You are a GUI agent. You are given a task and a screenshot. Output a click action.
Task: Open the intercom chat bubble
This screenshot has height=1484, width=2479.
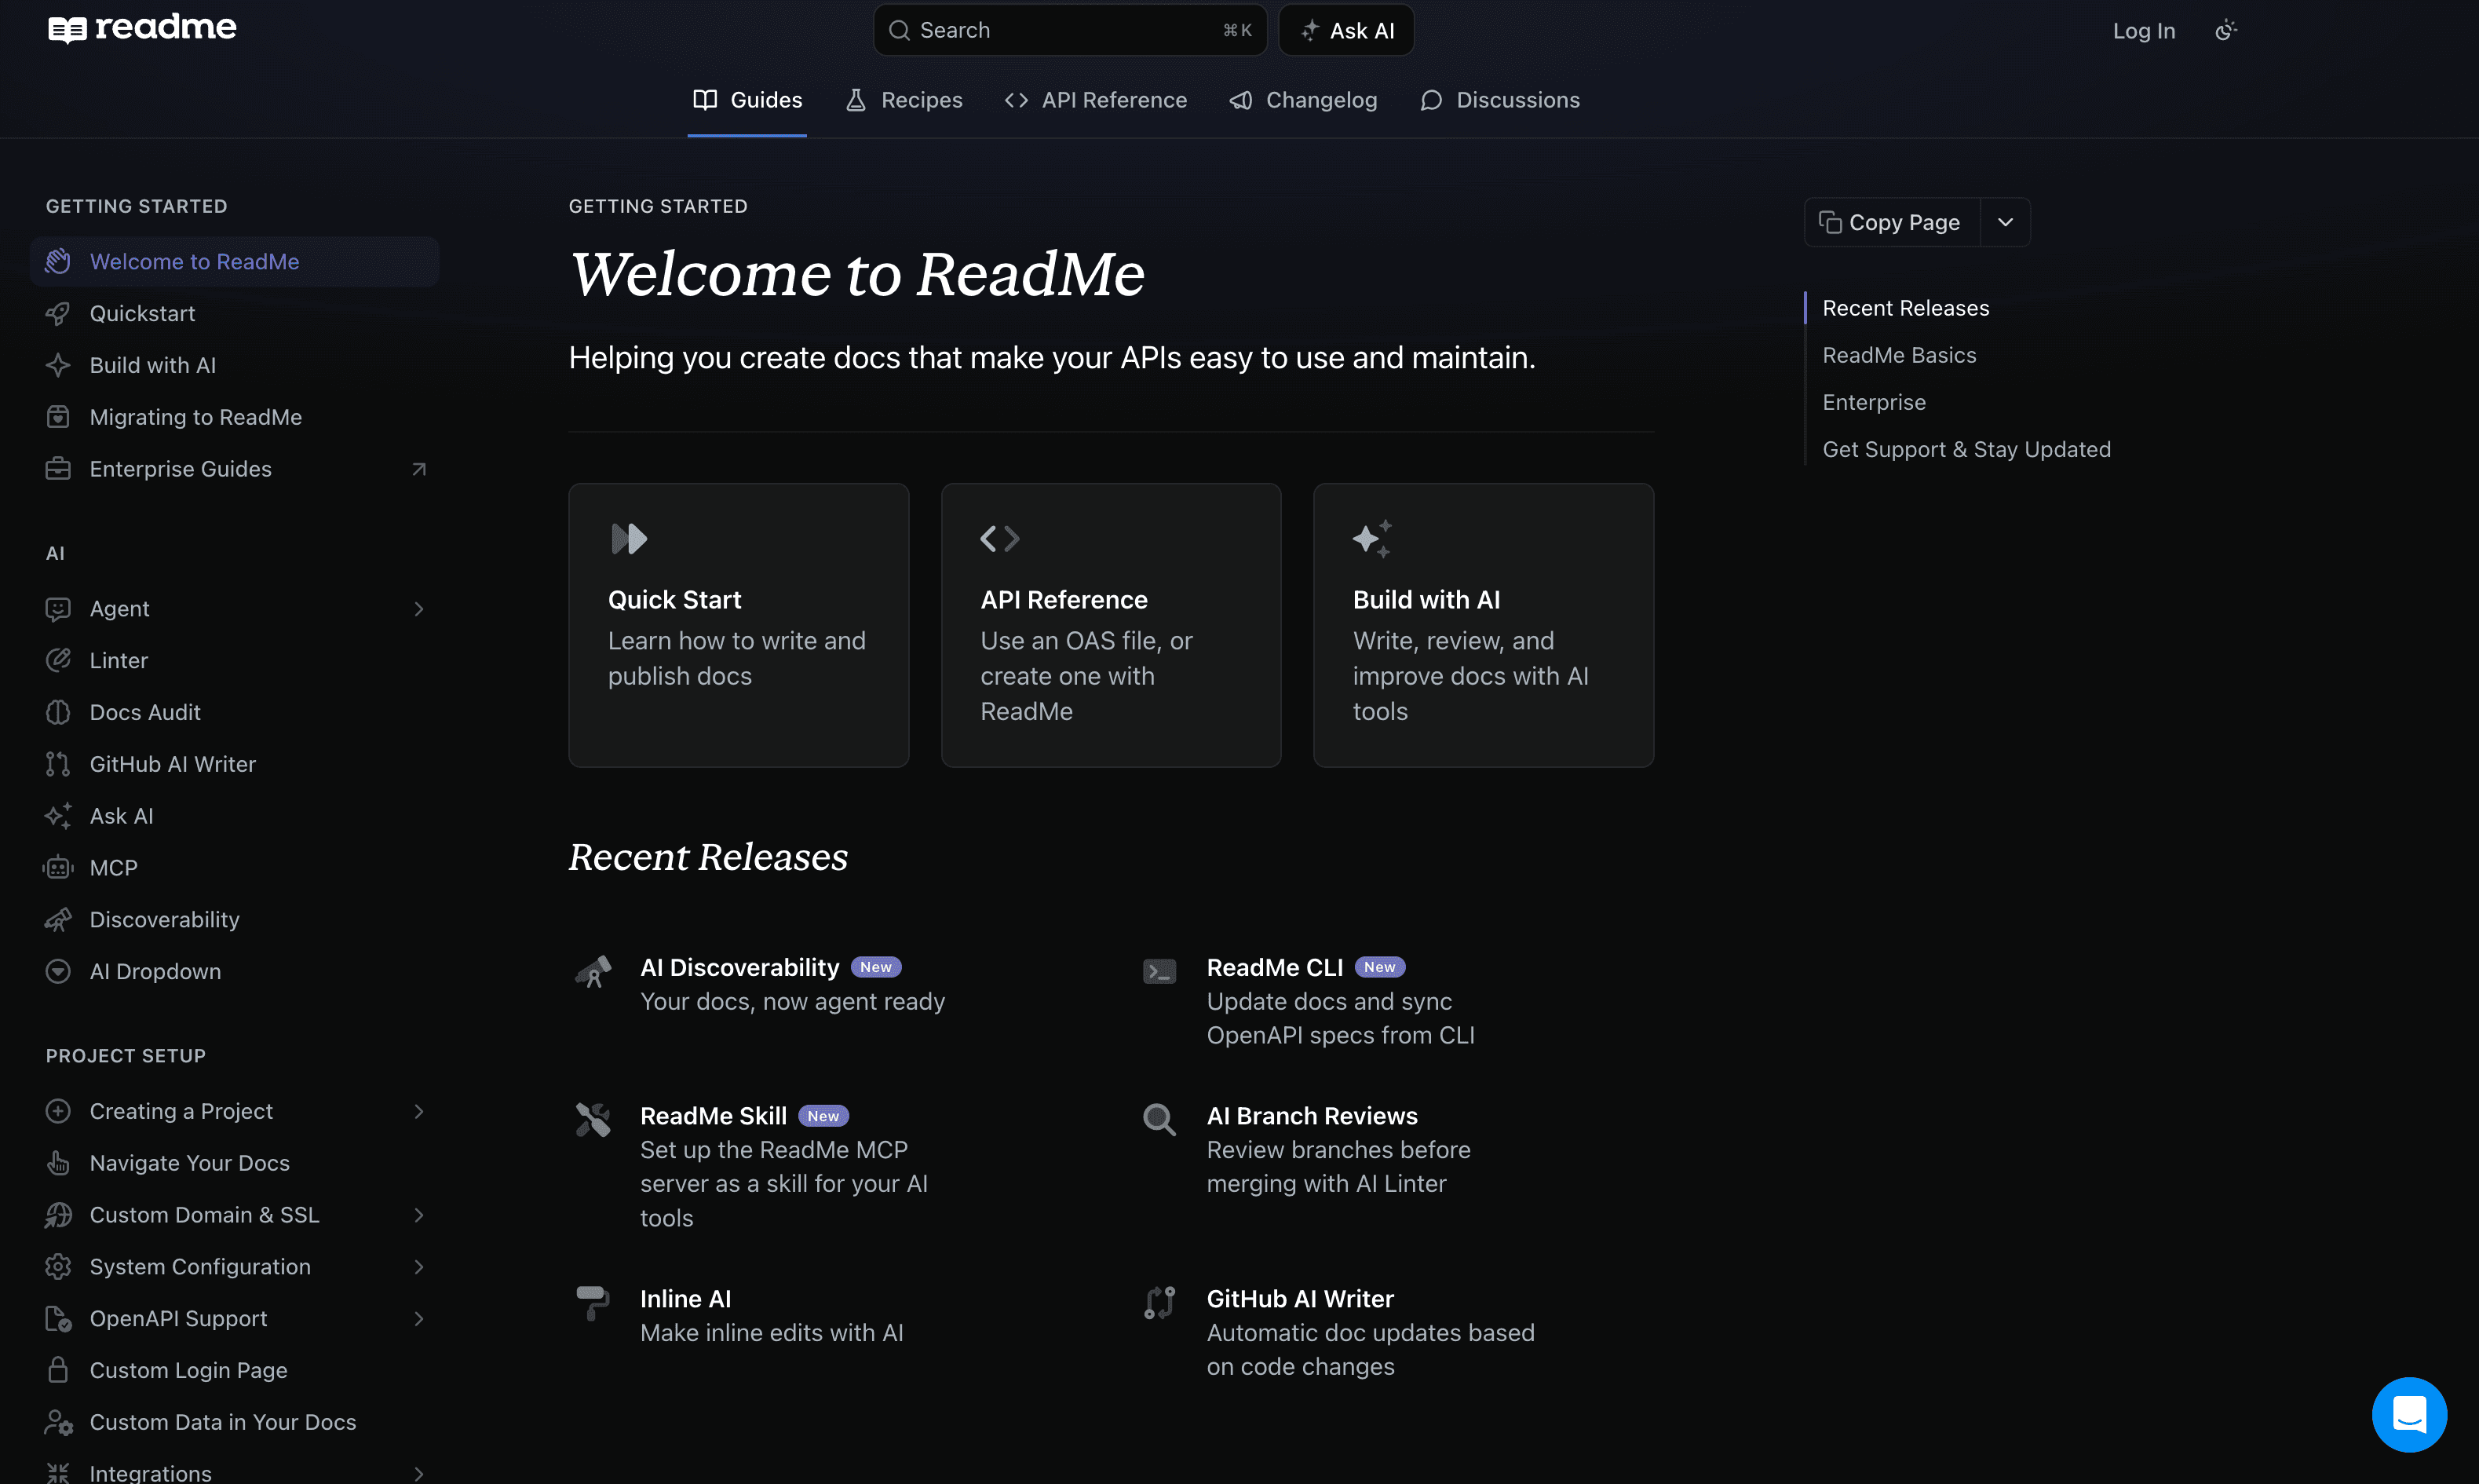[x=2409, y=1414]
